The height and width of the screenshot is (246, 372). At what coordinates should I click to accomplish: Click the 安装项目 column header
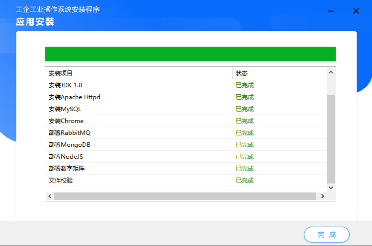(x=139, y=73)
